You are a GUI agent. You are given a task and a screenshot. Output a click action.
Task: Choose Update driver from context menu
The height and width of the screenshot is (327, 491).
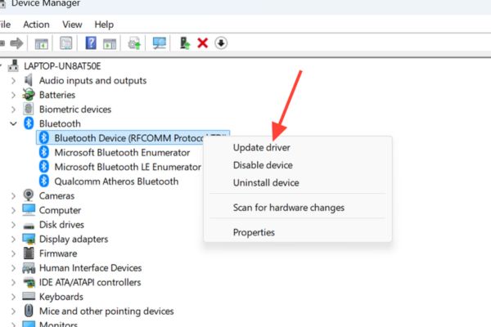(x=298, y=147)
